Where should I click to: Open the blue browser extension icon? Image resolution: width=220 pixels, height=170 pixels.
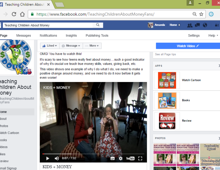pyautogui.click(x=211, y=14)
